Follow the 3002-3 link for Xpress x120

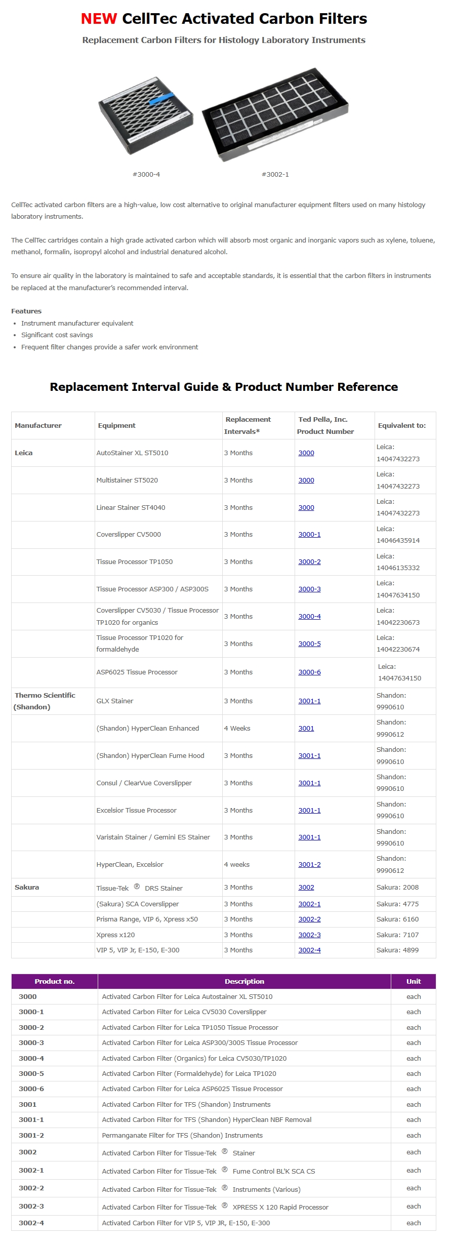pyautogui.click(x=309, y=935)
